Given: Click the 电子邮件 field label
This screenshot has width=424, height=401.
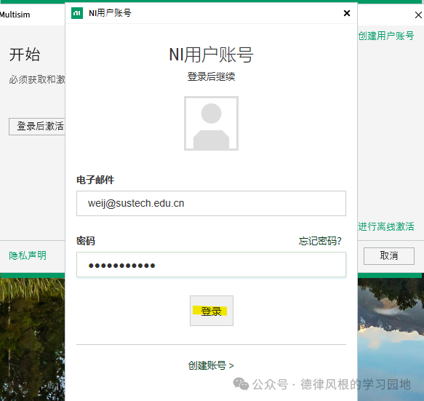Looking at the screenshot, I should click(95, 180).
